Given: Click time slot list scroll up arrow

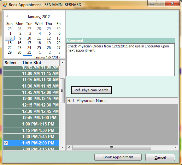Looking at the screenshot, I should click(62, 63).
